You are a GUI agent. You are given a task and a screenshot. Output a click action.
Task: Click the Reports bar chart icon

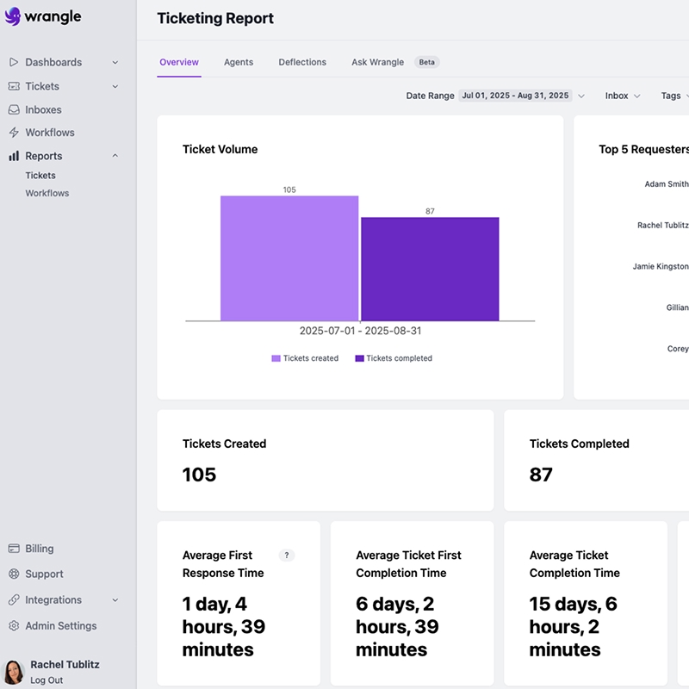[x=14, y=156]
